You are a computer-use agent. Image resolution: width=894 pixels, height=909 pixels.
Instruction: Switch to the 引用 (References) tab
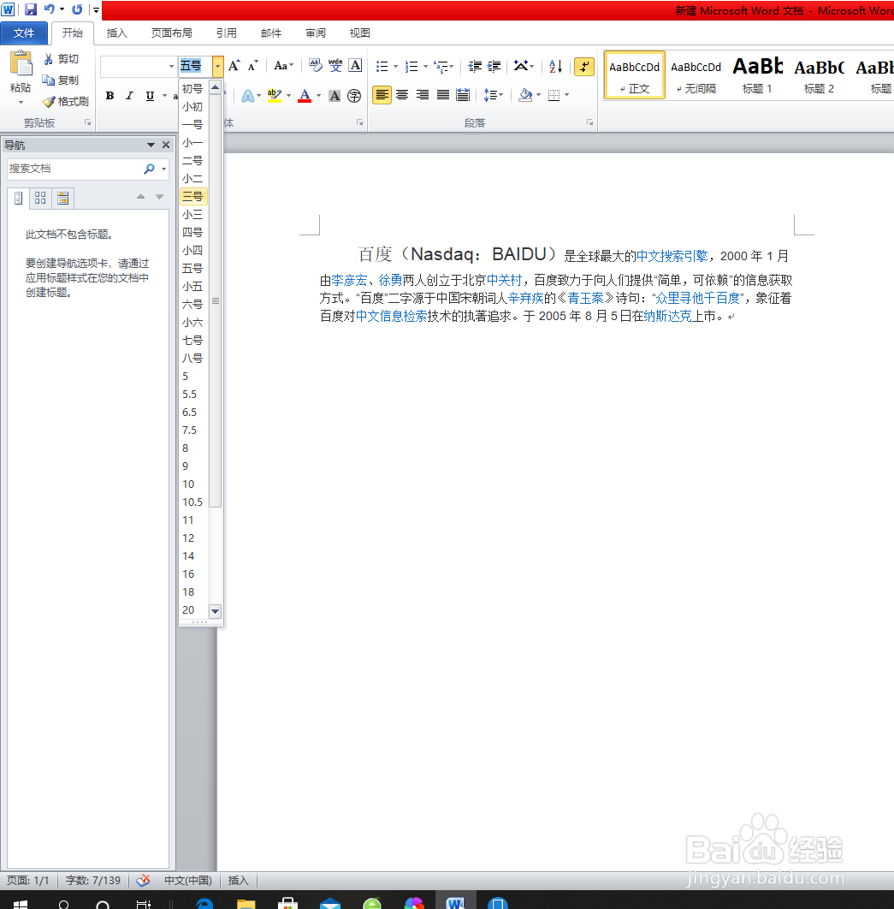227,33
